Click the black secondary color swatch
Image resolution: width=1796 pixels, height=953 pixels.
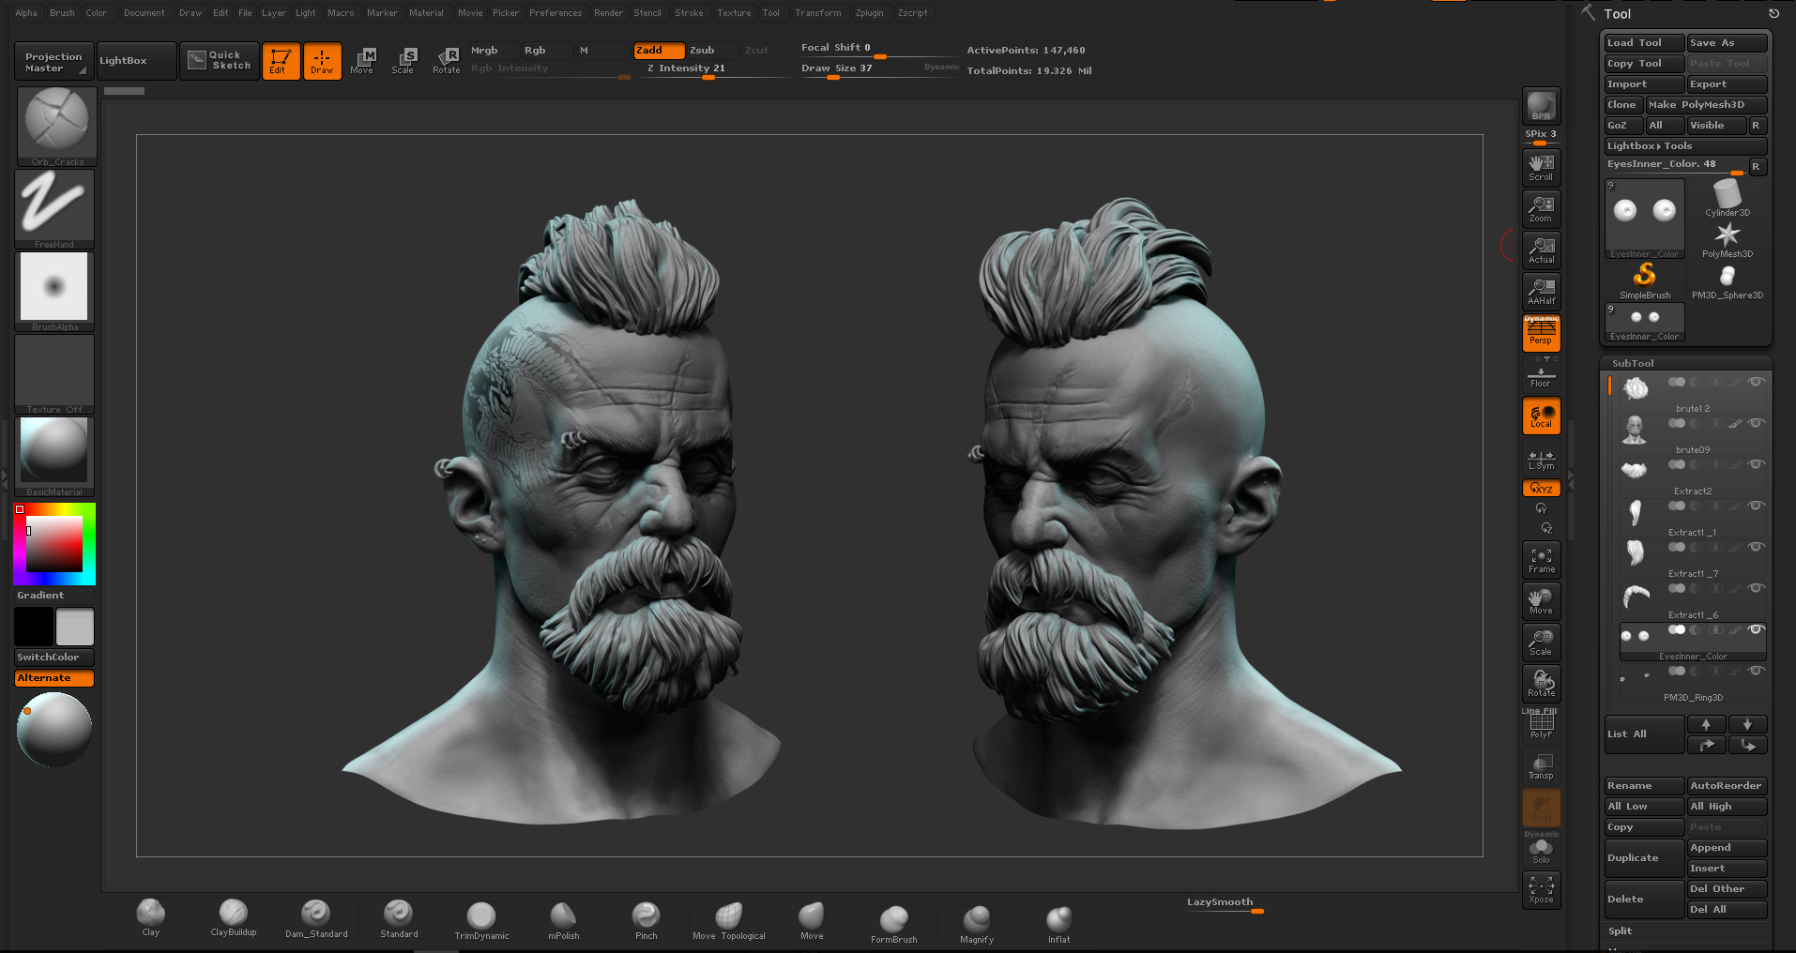click(34, 627)
